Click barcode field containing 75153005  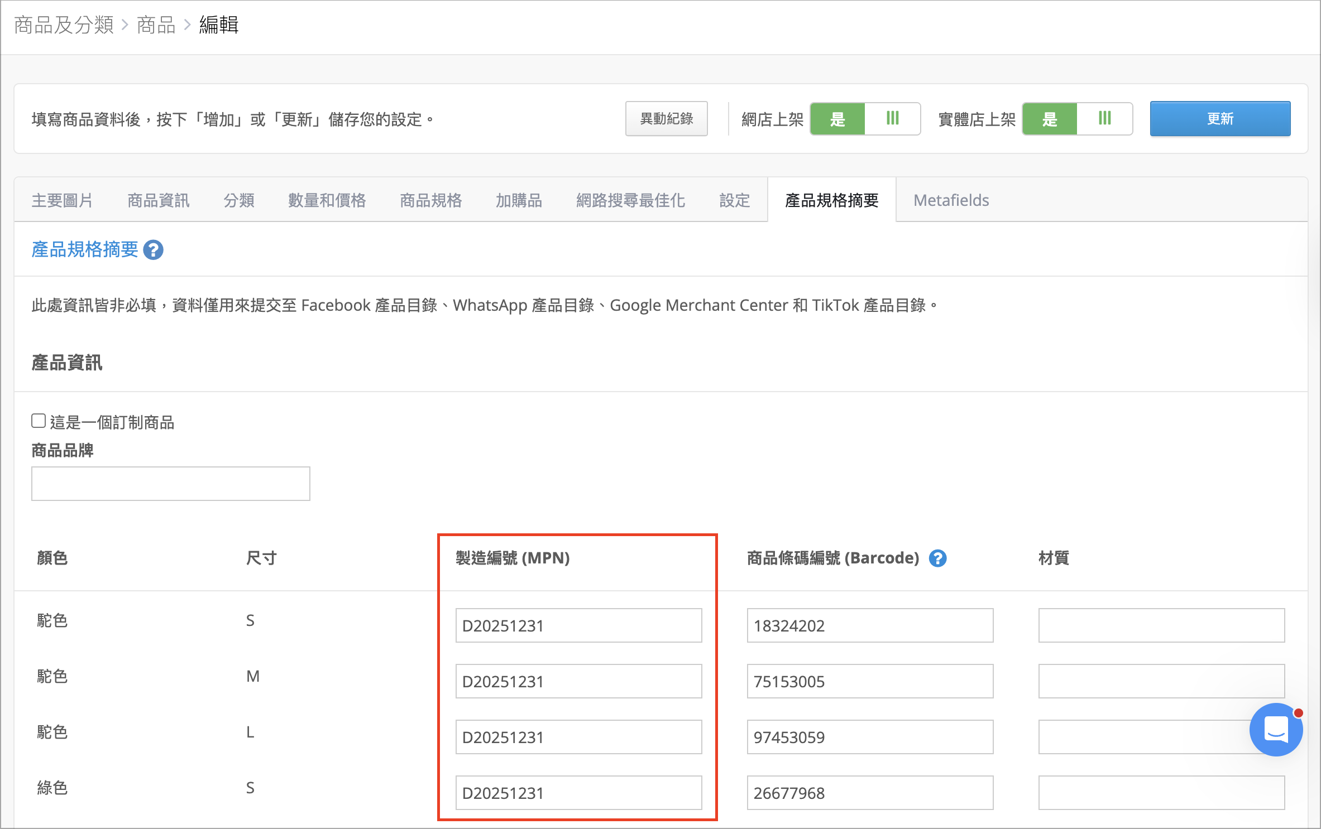click(870, 681)
